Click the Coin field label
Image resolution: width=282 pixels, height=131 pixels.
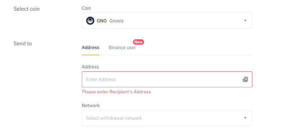(x=86, y=8)
